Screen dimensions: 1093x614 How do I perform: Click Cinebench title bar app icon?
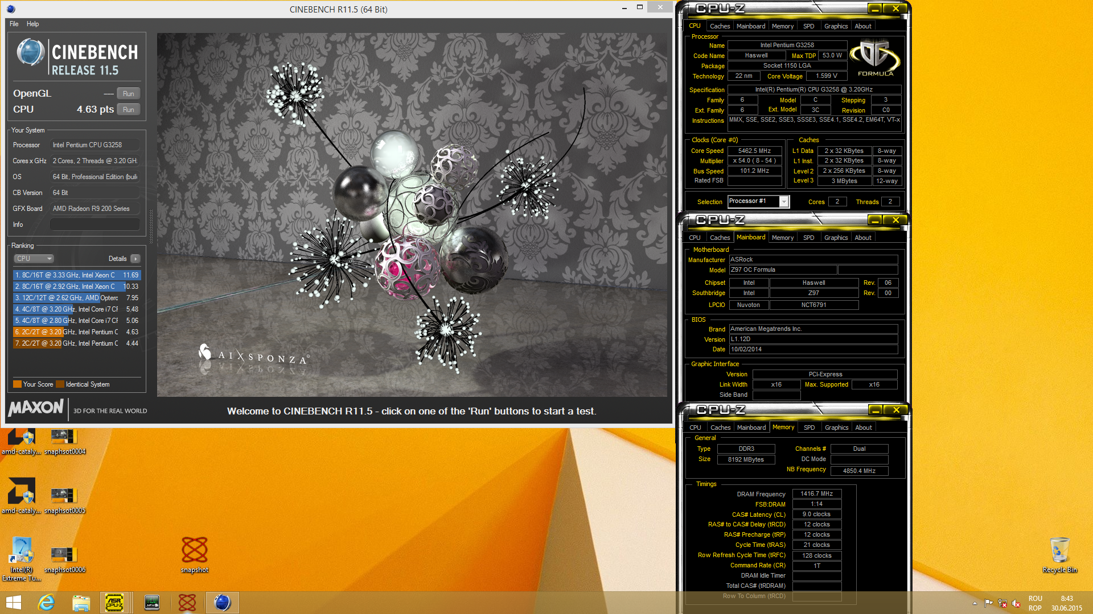pyautogui.click(x=11, y=9)
